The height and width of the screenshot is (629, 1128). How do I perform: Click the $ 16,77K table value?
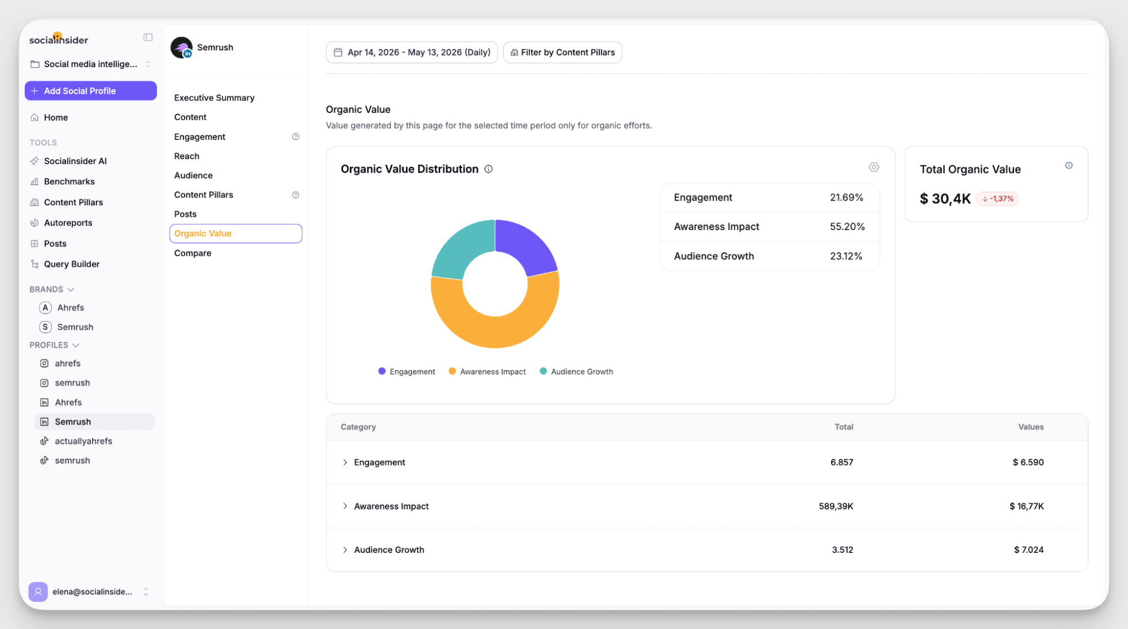point(1026,507)
